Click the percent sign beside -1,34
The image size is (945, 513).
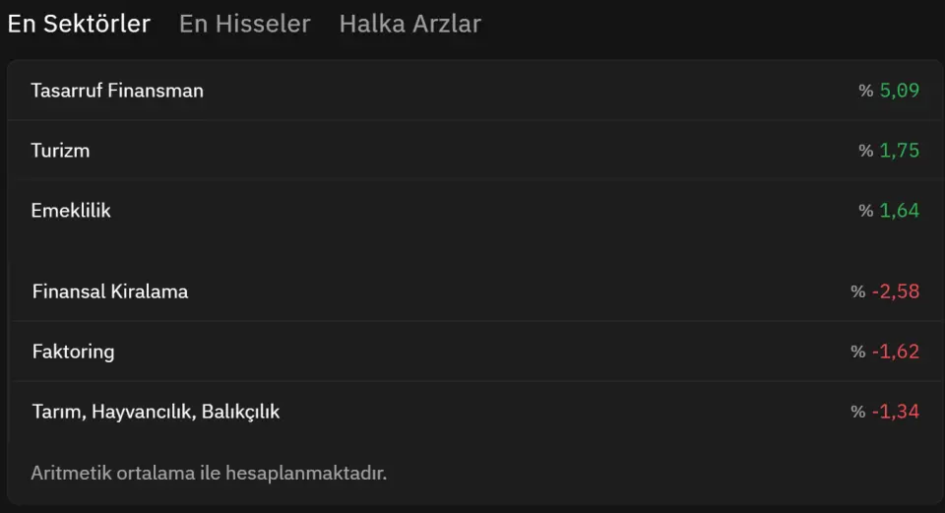(x=858, y=412)
